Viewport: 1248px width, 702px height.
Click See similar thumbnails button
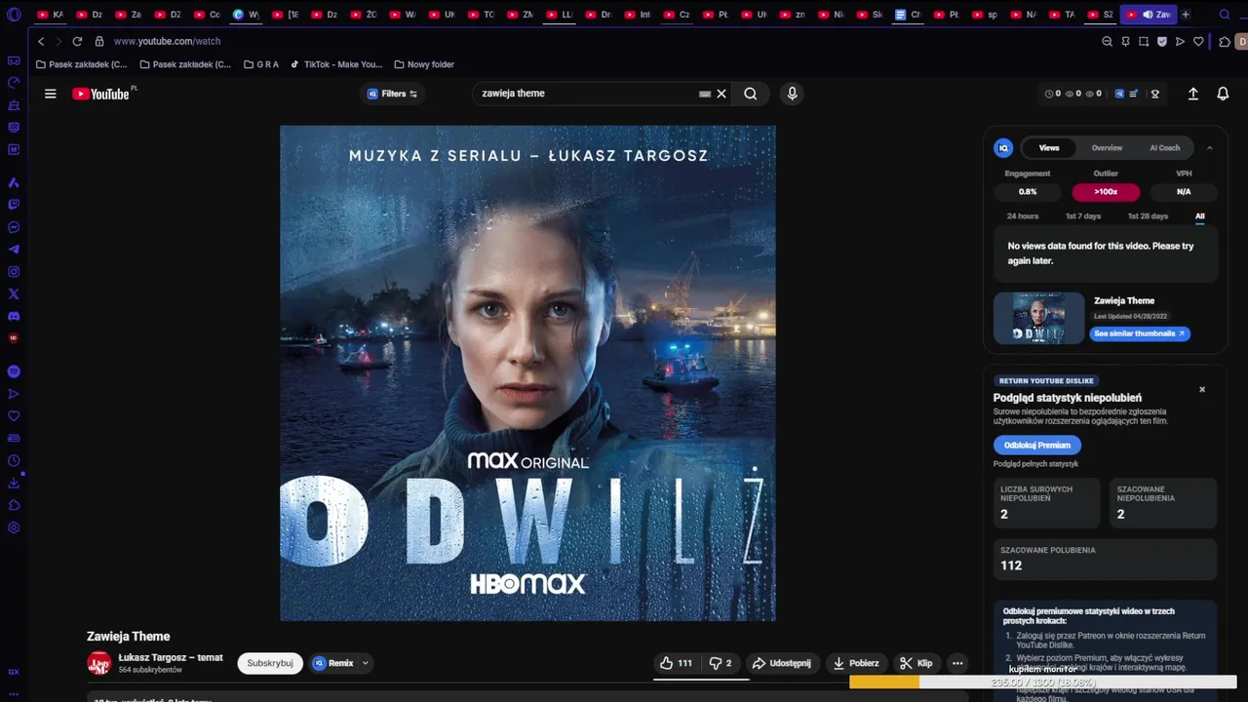1140,333
